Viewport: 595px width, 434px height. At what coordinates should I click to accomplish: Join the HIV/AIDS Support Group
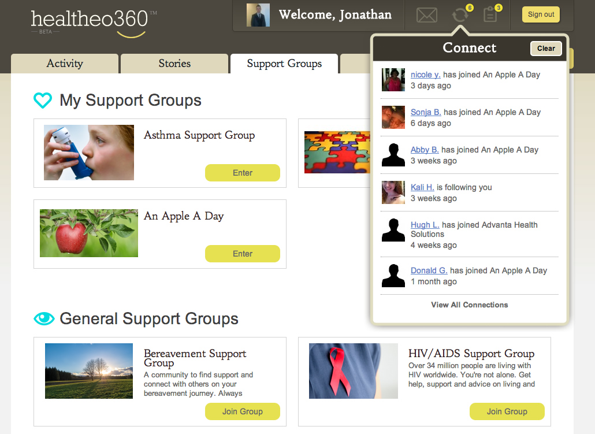[507, 411]
